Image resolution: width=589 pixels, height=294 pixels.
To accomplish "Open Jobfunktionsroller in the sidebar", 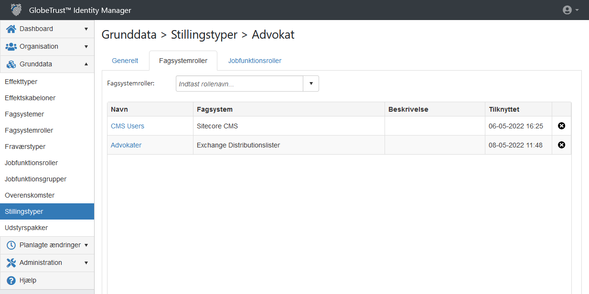I will pyautogui.click(x=47, y=163).
